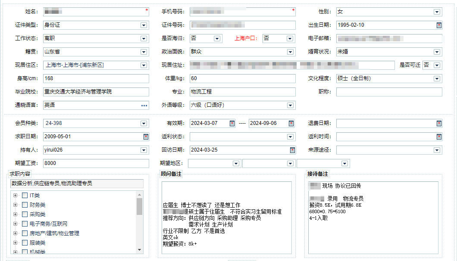Open the 性别 dropdown
The height and width of the screenshot is (261, 457).
(437, 12)
